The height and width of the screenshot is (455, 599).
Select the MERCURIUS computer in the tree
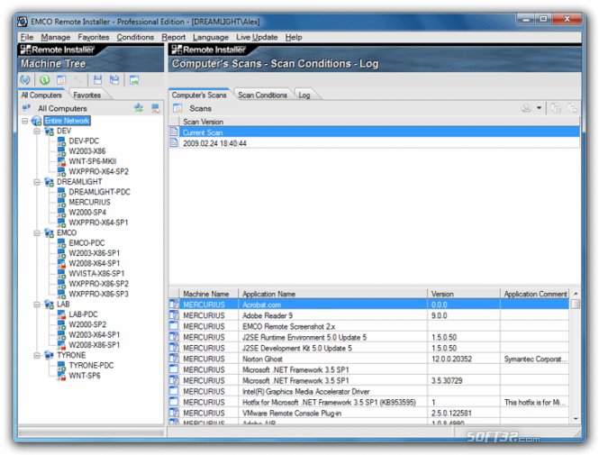pyautogui.click(x=89, y=202)
